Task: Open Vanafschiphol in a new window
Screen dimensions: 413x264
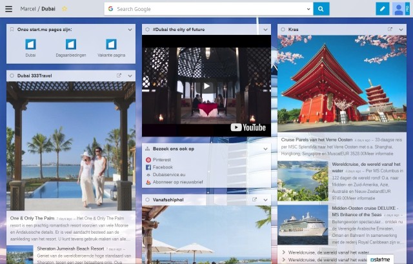Action: pyautogui.click(x=254, y=199)
